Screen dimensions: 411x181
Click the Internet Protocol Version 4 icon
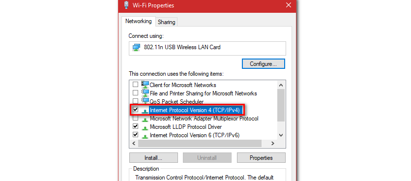[145, 111]
